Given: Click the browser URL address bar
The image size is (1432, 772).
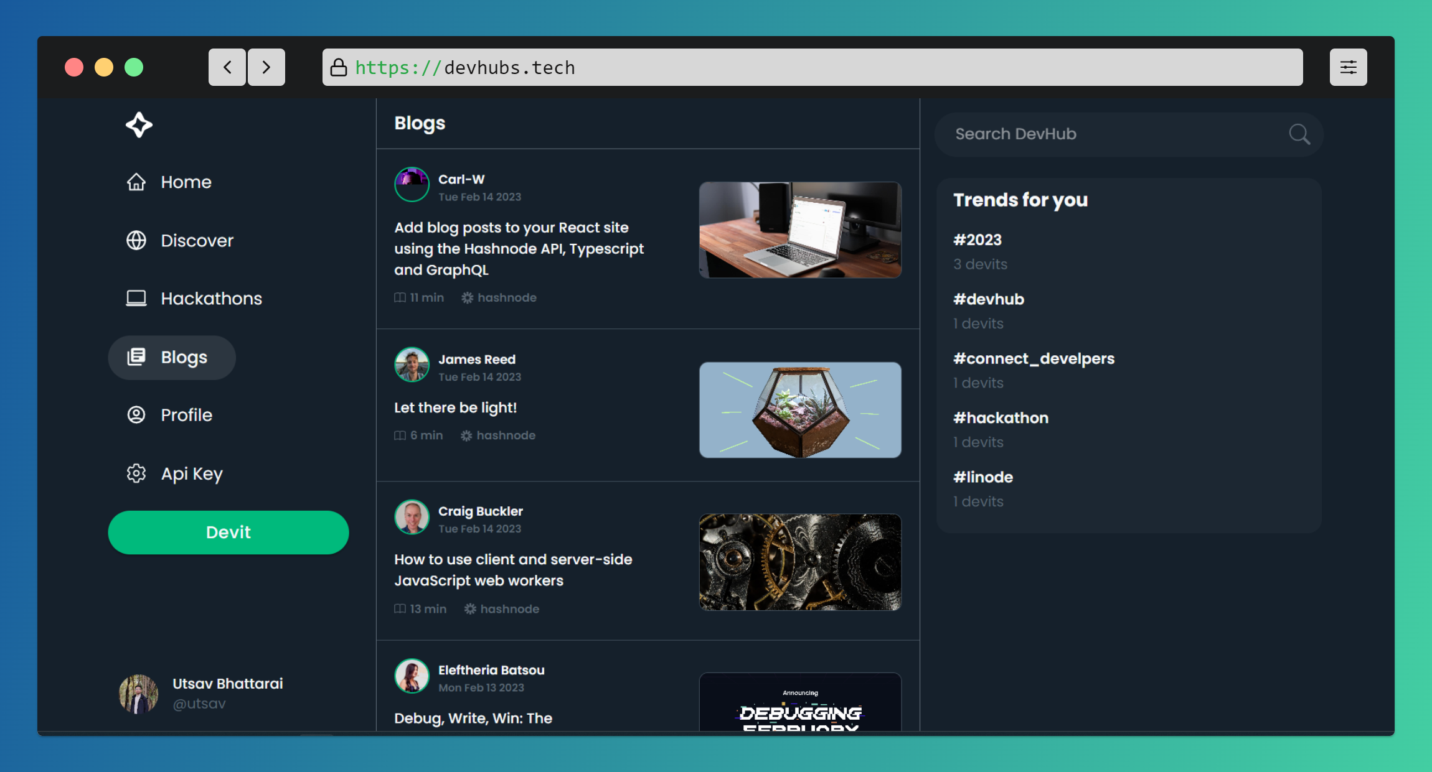Looking at the screenshot, I should coord(812,67).
